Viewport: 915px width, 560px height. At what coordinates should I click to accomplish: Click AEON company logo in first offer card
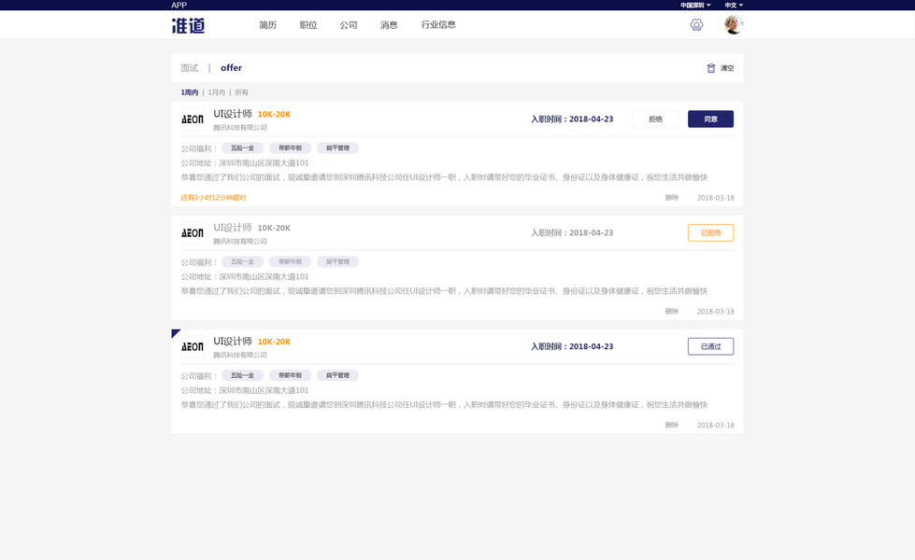[193, 119]
